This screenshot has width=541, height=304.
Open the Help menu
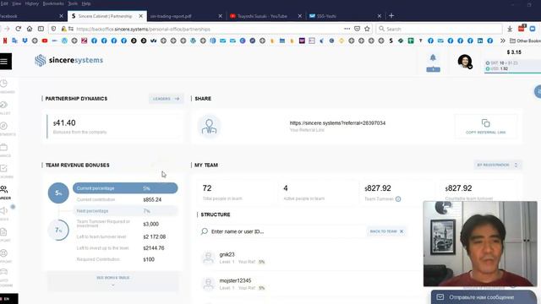86,3
